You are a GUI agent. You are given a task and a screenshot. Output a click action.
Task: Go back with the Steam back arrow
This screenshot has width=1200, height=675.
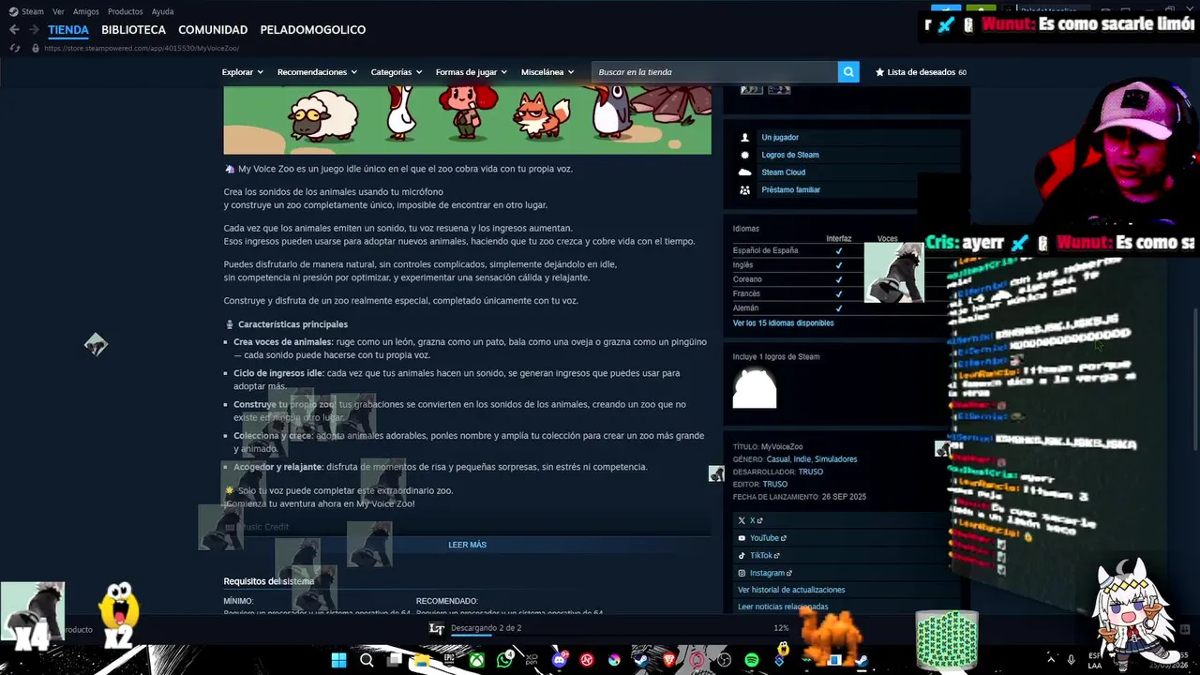14,30
